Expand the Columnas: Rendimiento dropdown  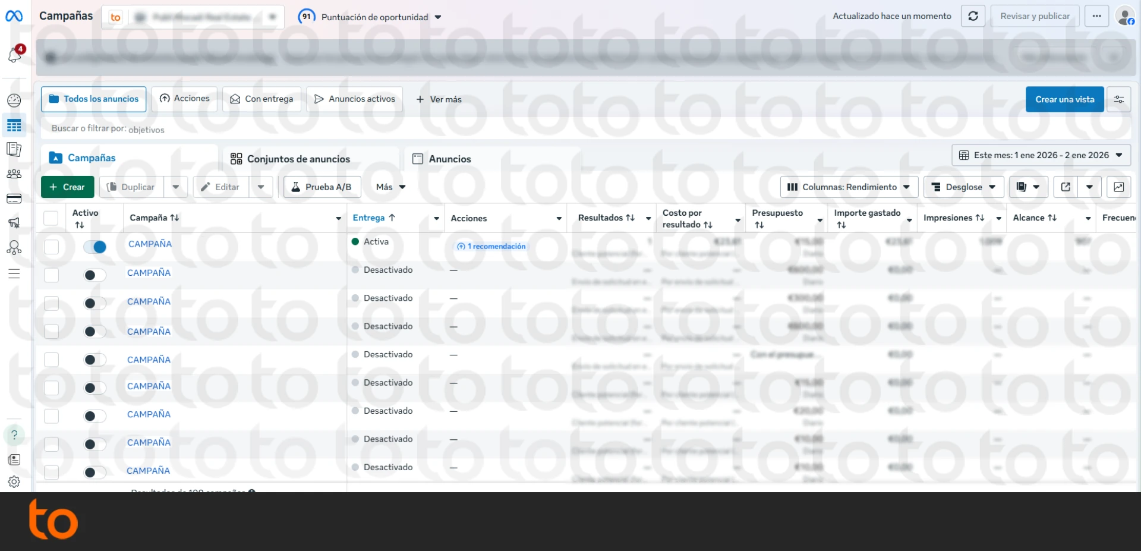point(849,187)
